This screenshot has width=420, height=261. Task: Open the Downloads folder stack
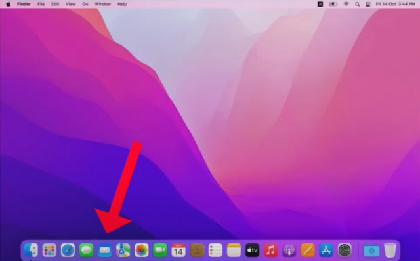coord(371,251)
